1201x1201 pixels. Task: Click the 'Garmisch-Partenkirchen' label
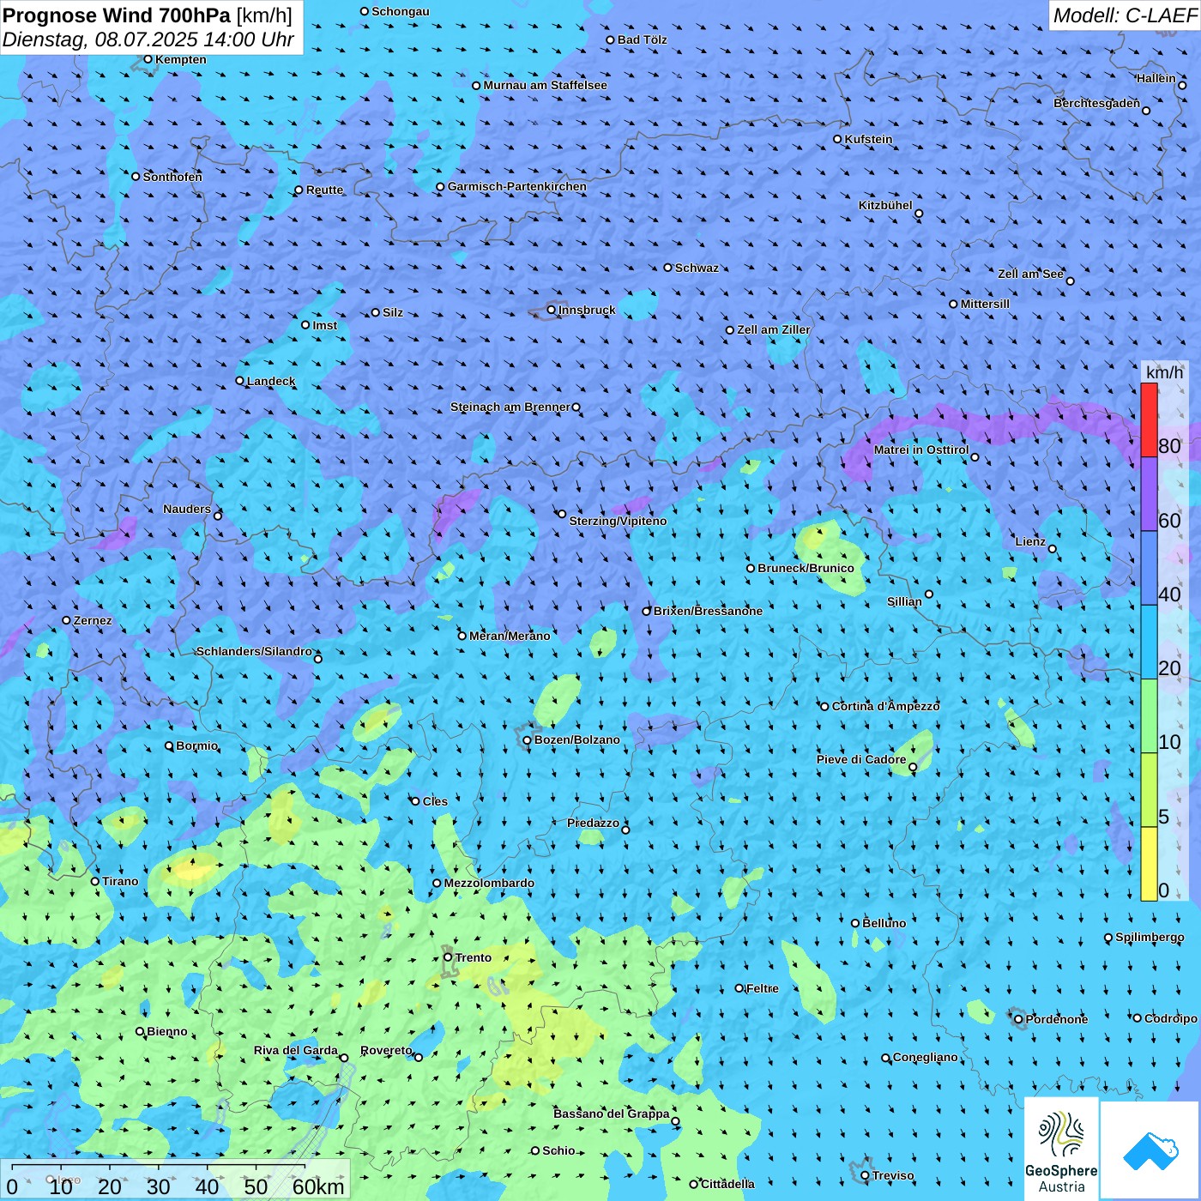tap(517, 186)
